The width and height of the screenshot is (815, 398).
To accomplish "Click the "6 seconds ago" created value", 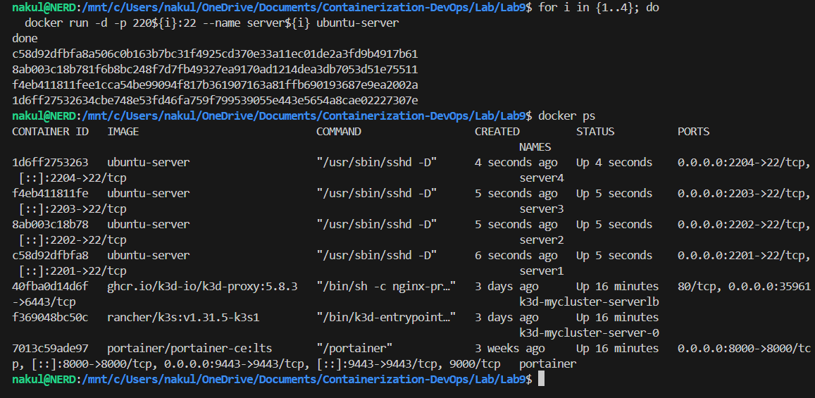I will tap(516, 256).
